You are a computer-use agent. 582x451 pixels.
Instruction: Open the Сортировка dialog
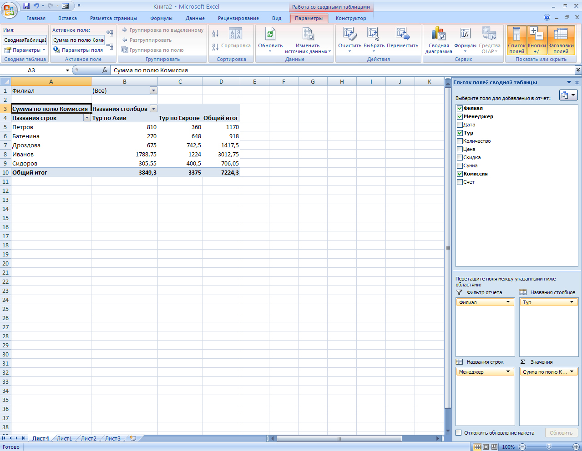pyautogui.click(x=235, y=39)
